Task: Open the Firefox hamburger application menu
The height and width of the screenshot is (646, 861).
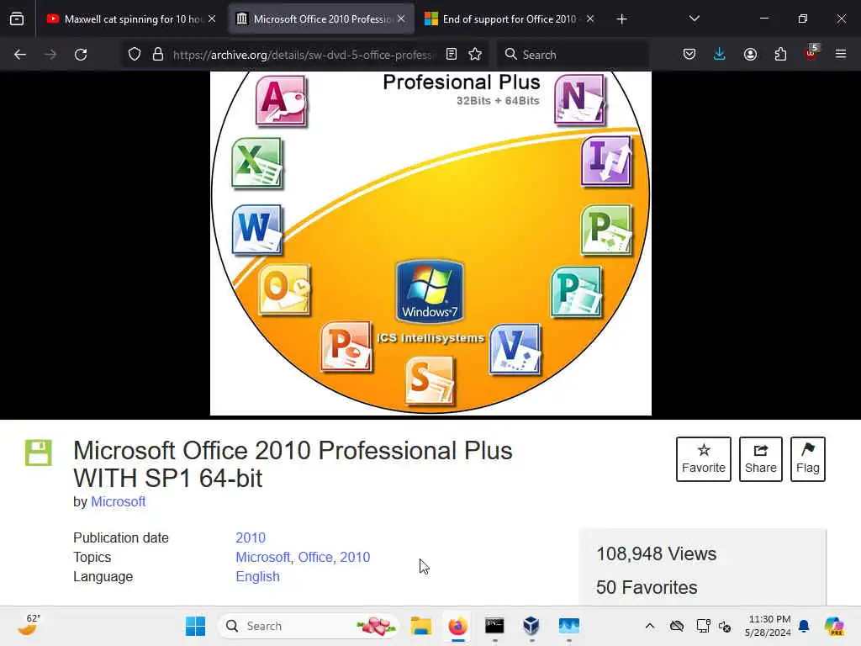Action: tap(840, 55)
